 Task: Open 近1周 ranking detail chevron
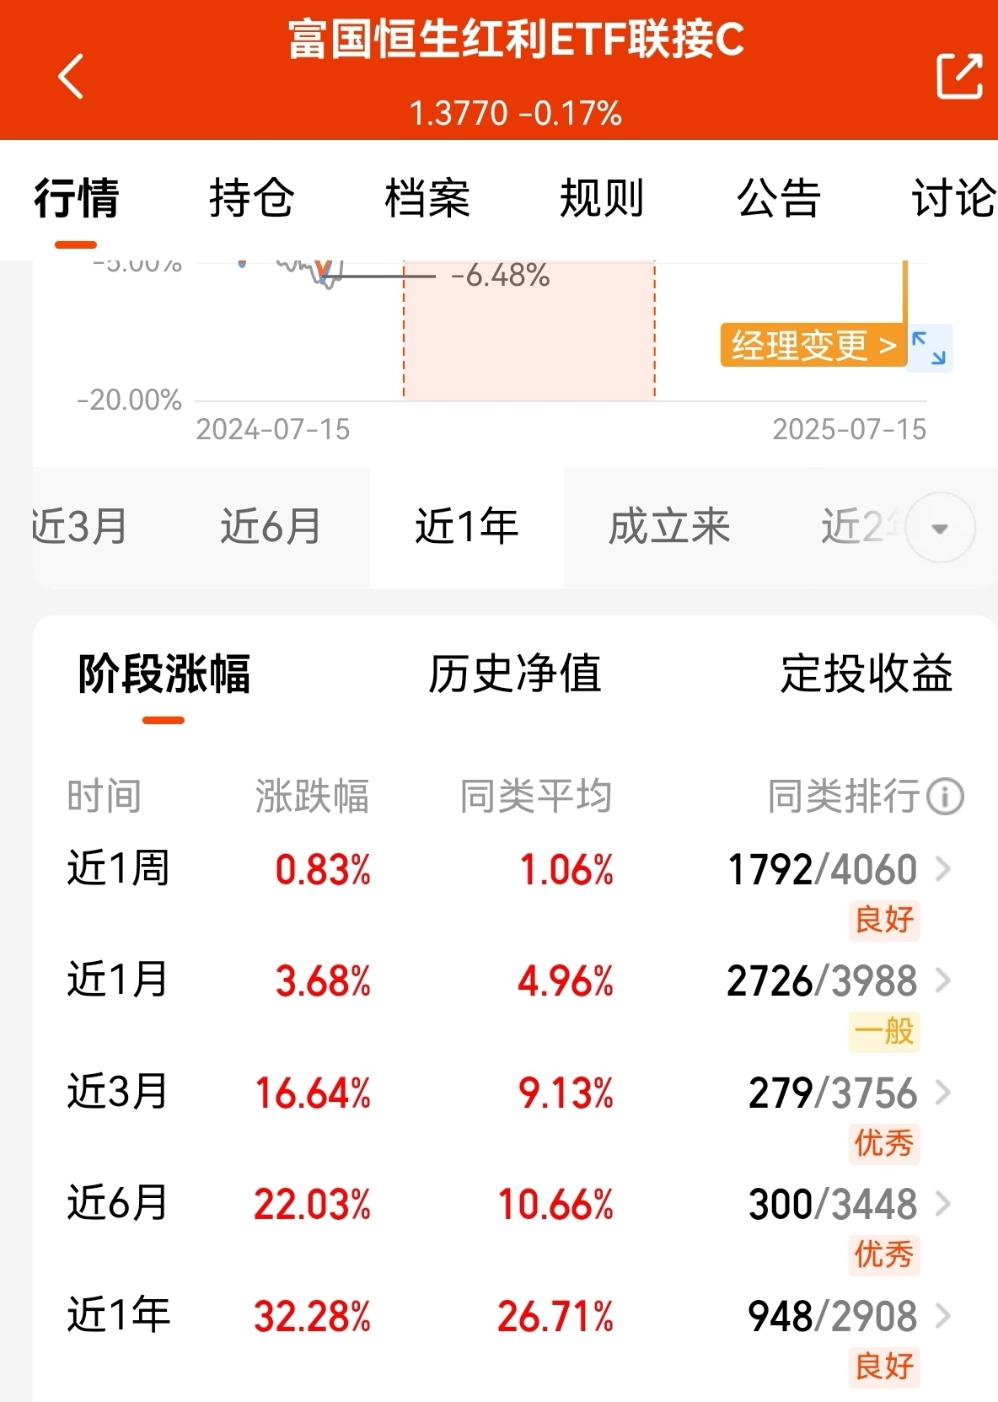(943, 869)
